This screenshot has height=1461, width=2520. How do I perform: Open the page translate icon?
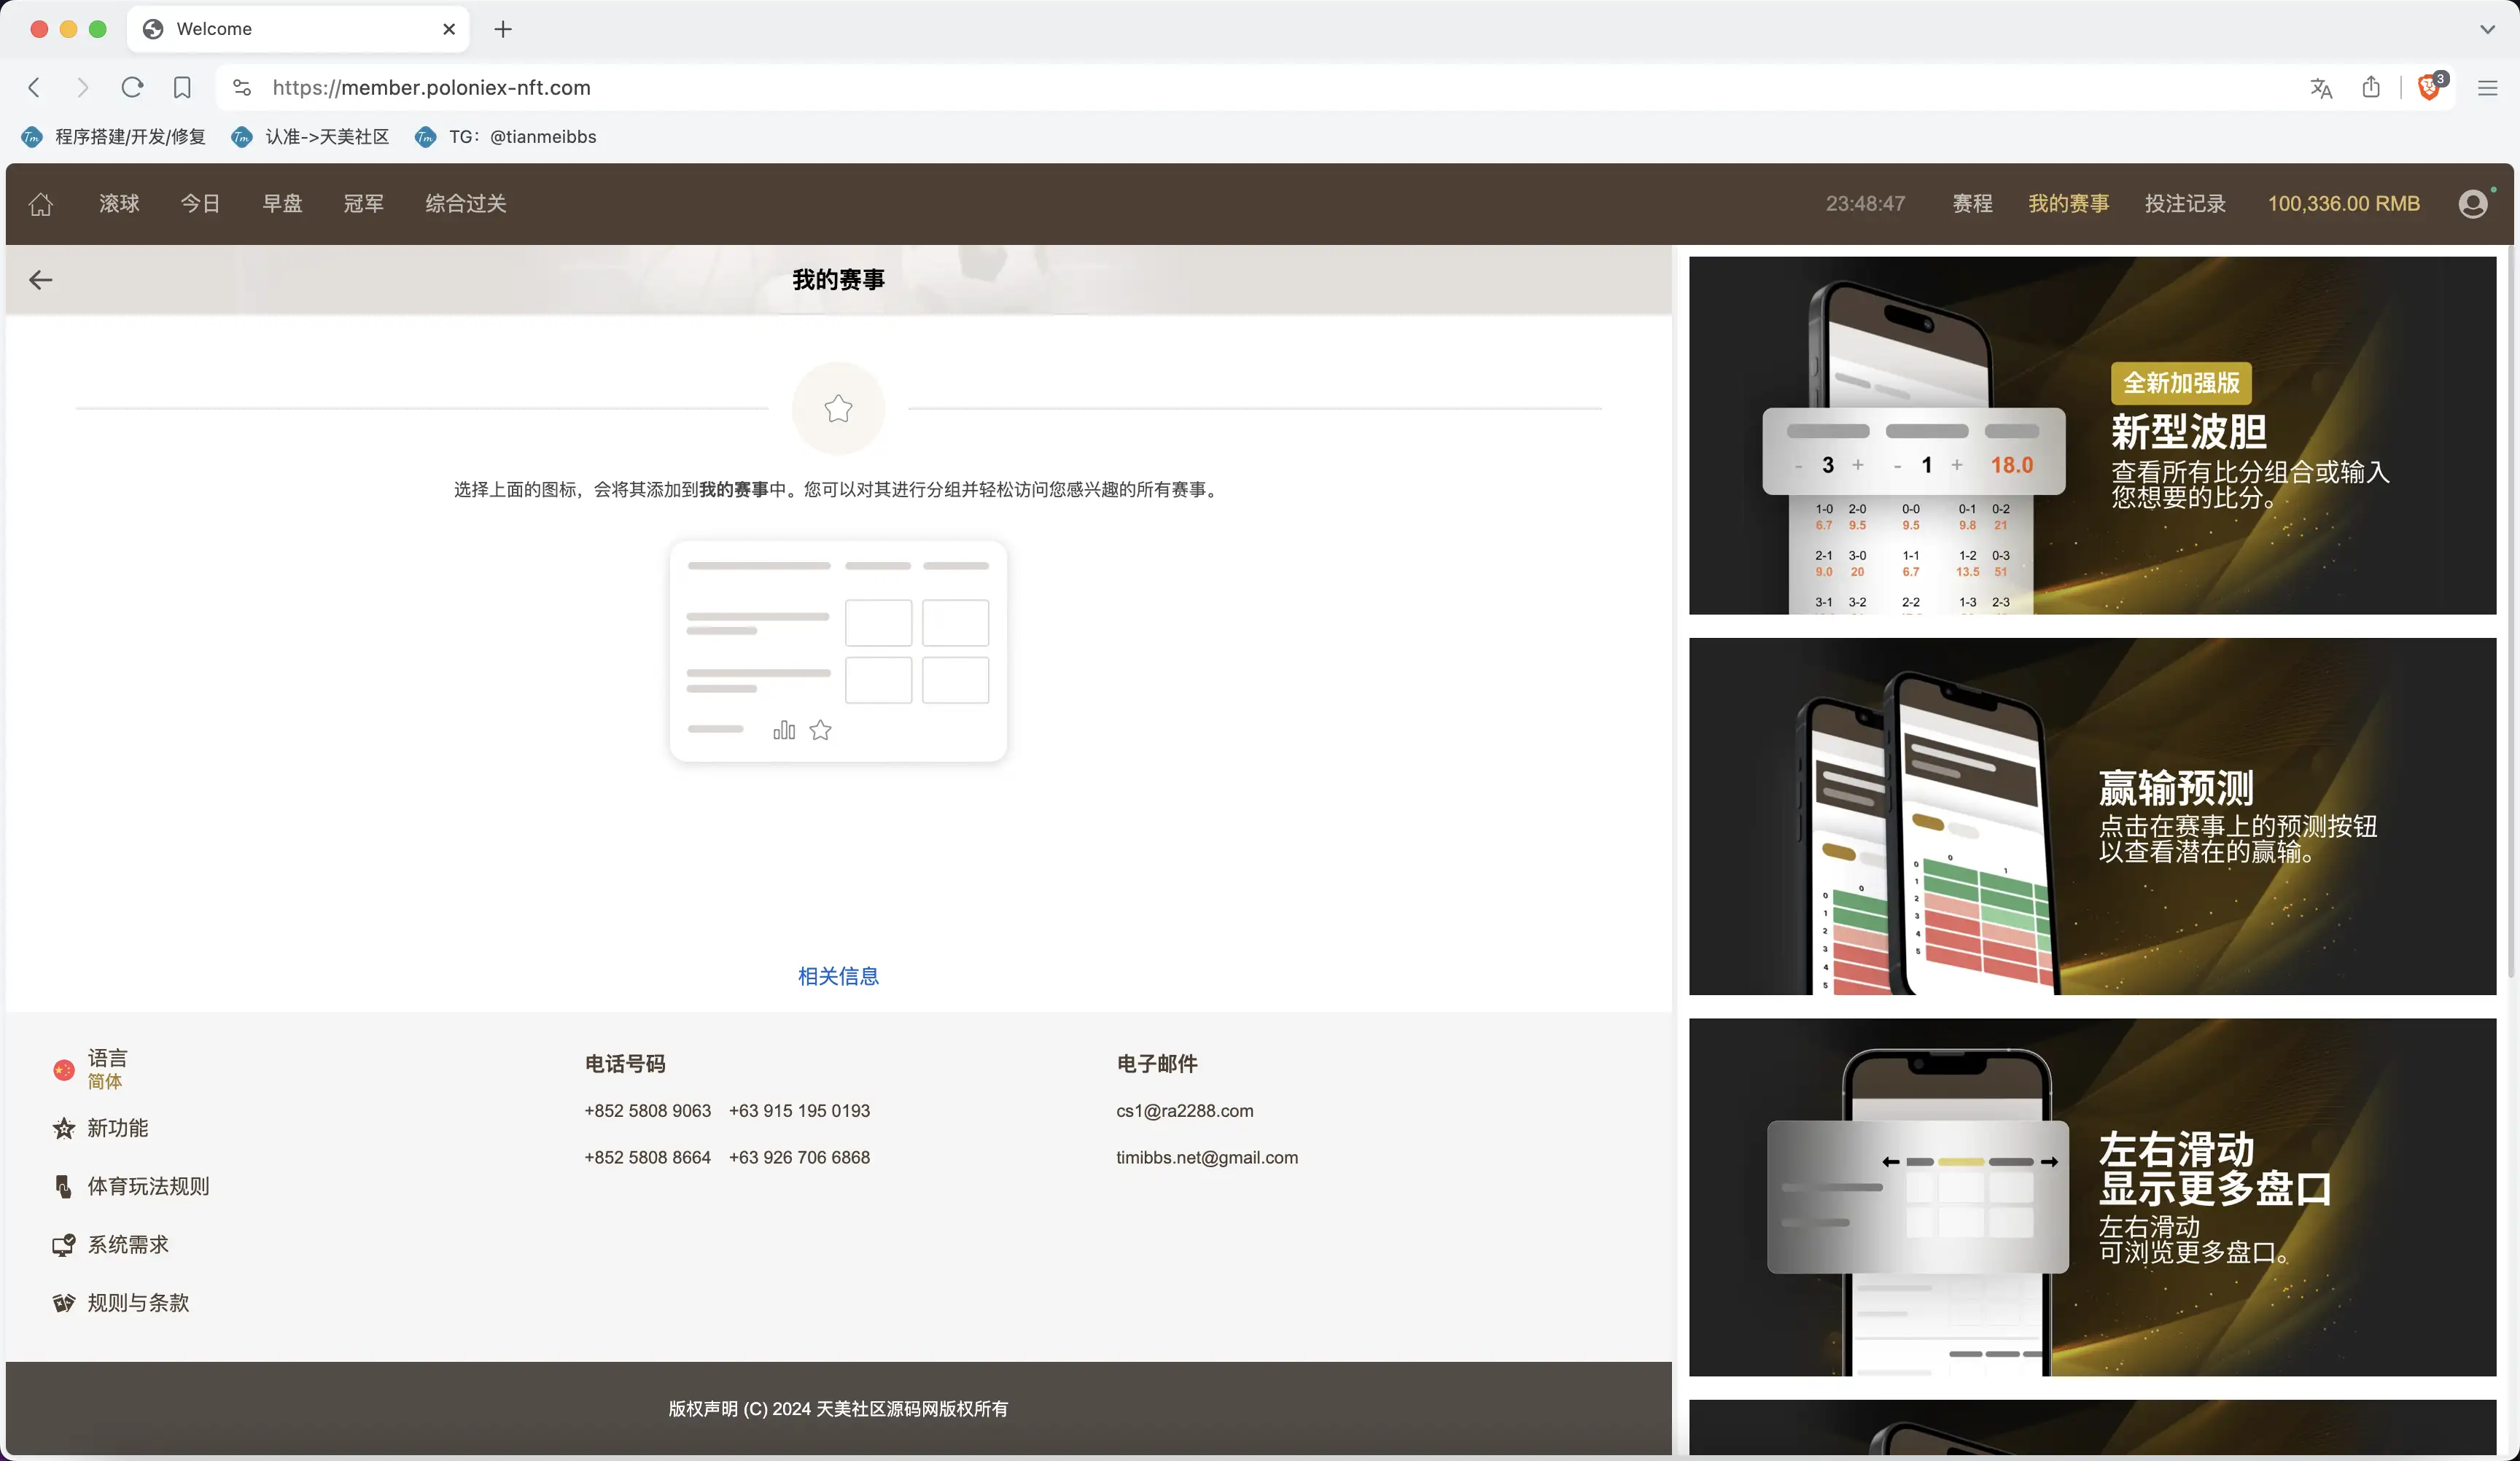tap(2321, 88)
